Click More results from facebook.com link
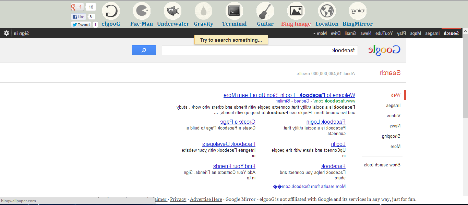Screen dimensions: 468x205 pos(309,186)
